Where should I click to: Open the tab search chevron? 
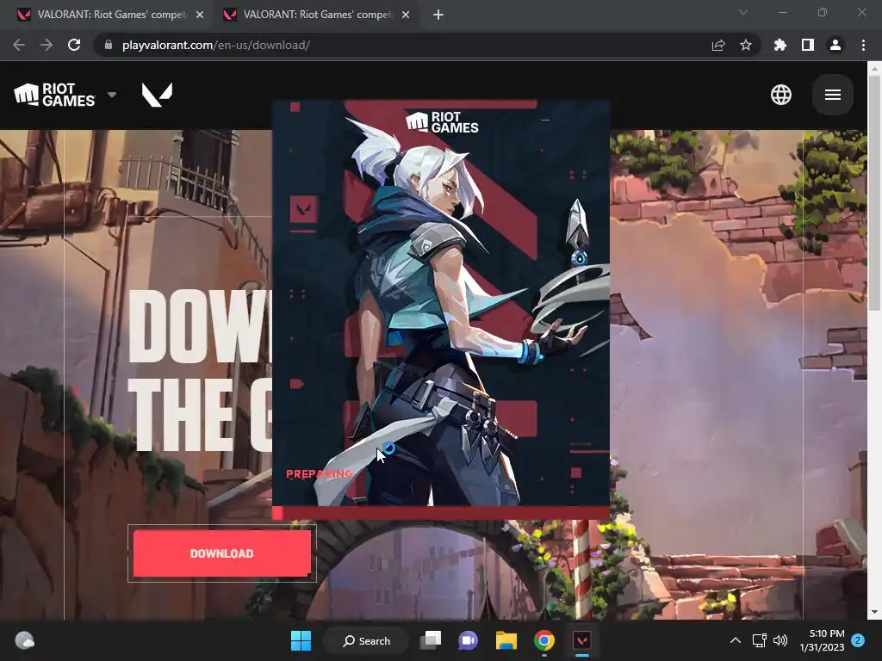(x=743, y=12)
